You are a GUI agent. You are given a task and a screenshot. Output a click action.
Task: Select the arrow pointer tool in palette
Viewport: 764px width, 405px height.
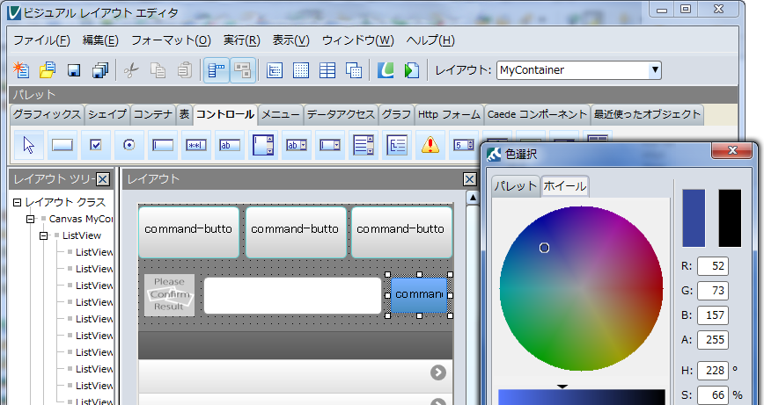(28, 144)
